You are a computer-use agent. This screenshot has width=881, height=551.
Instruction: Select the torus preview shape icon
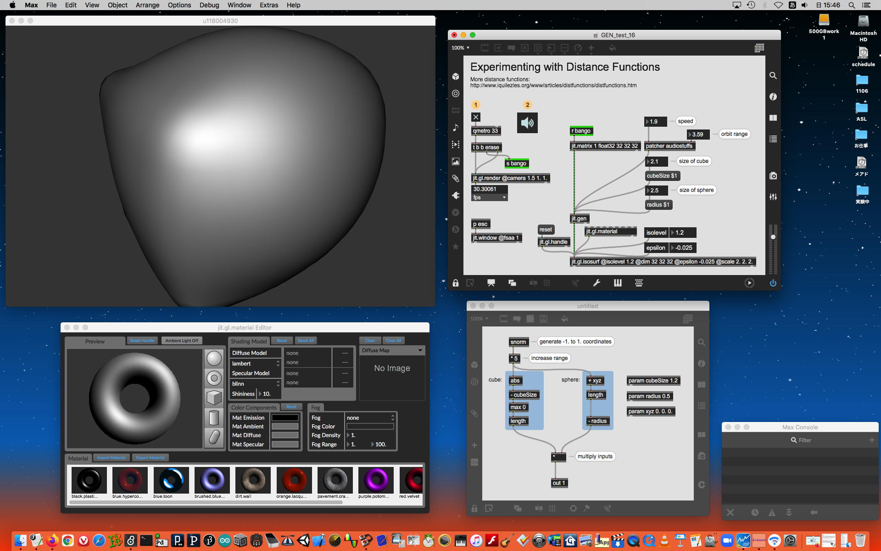[x=214, y=378]
